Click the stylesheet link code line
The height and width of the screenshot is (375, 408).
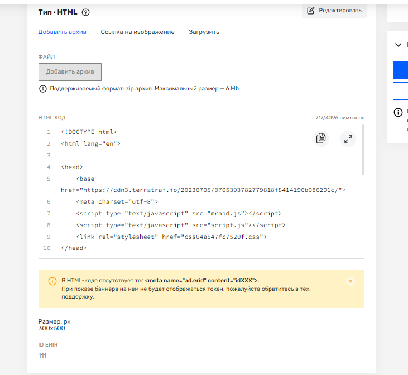click(x=171, y=237)
